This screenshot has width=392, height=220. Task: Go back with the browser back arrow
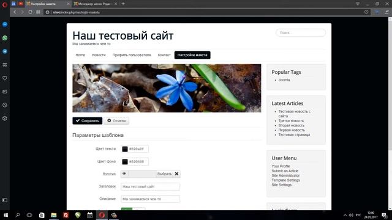15,12
